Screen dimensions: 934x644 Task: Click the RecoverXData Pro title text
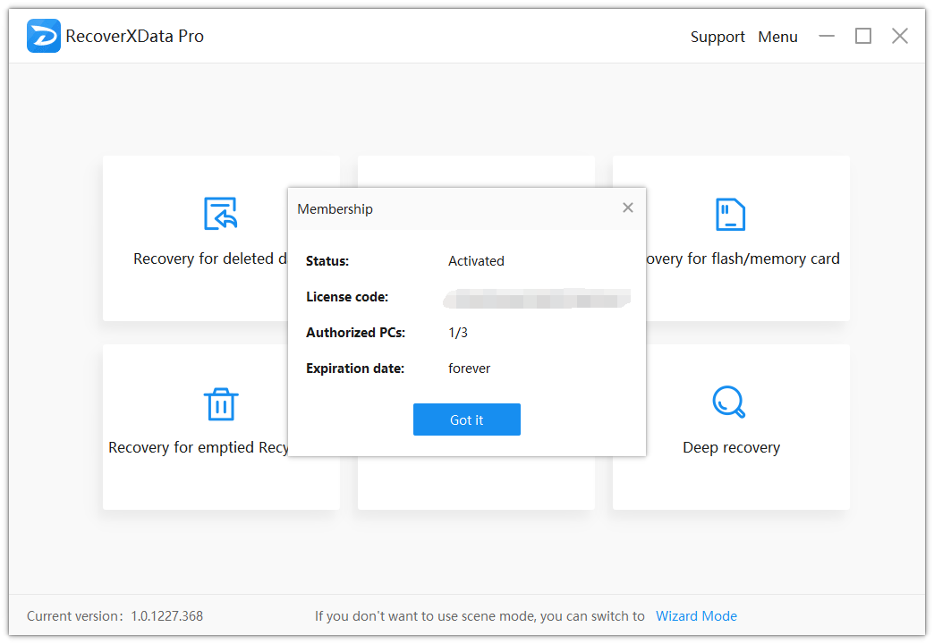(134, 37)
